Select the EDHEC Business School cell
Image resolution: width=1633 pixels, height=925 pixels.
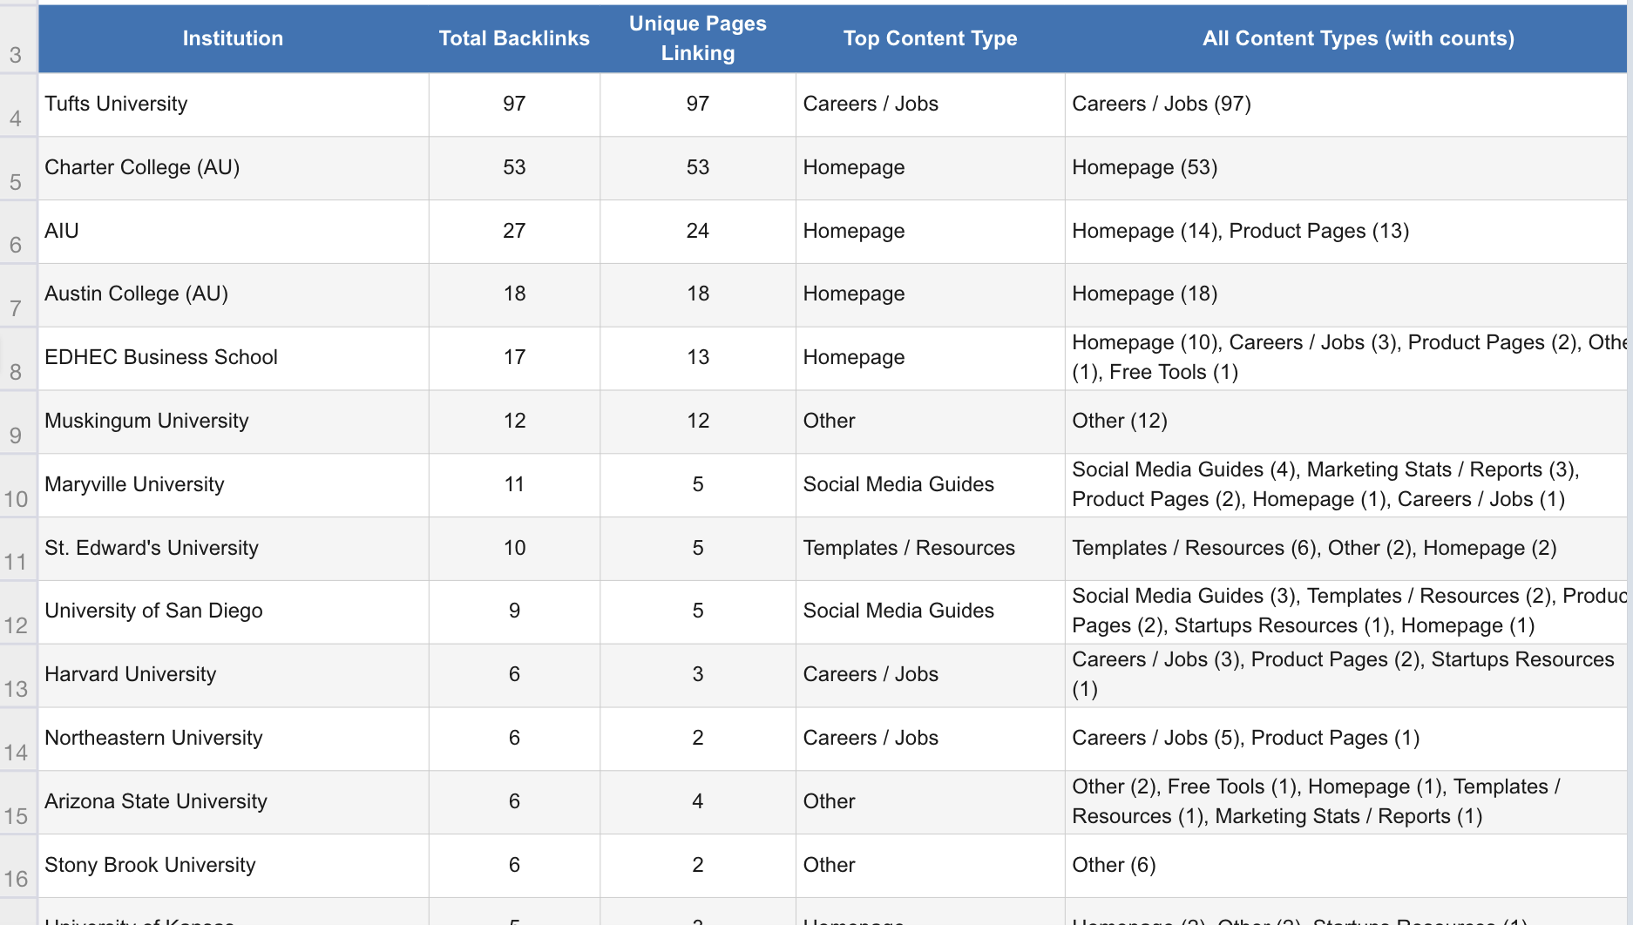[233, 358]
